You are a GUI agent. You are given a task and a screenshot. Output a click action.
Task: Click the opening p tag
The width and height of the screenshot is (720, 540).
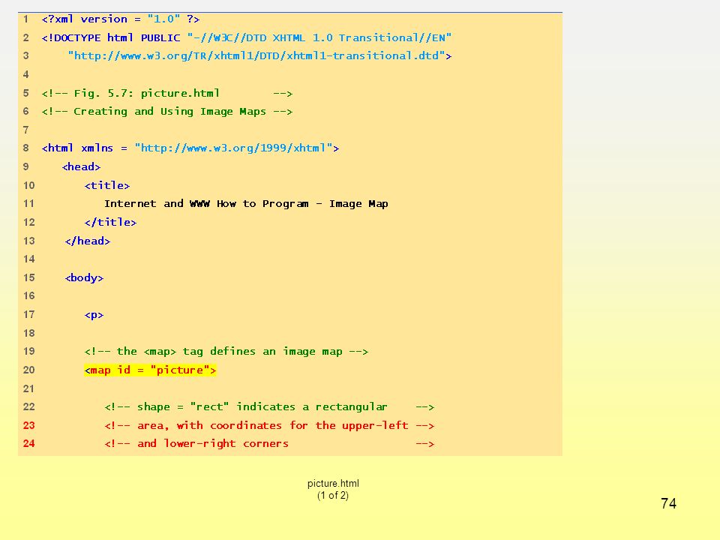[94, 315]
